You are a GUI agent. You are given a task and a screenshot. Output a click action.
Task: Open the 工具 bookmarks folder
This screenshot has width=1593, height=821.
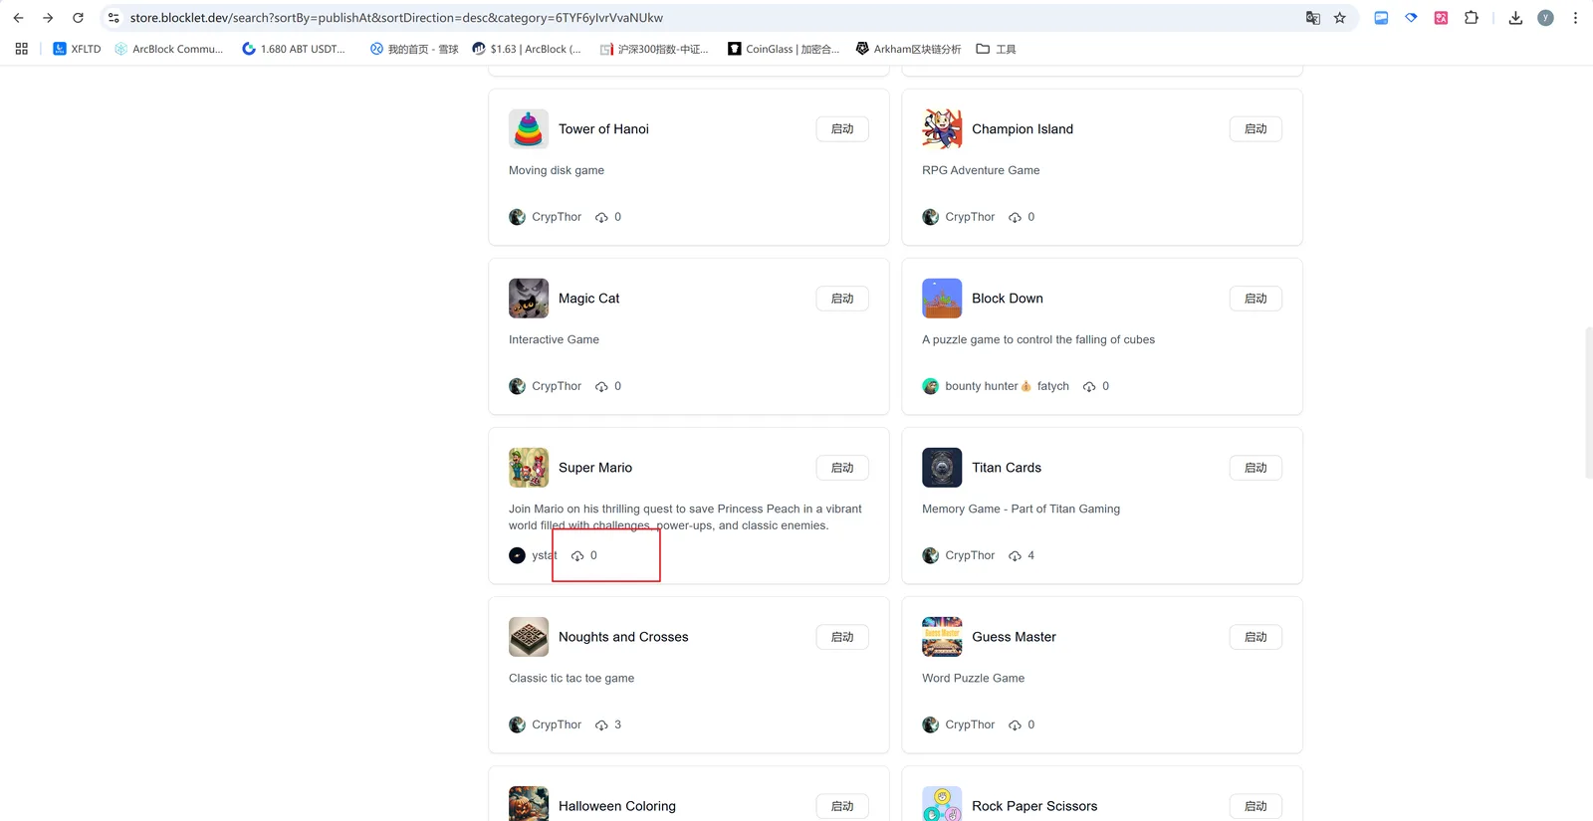pos(996,49)
